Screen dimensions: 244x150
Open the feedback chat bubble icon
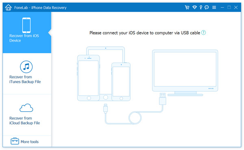point(207,7)
